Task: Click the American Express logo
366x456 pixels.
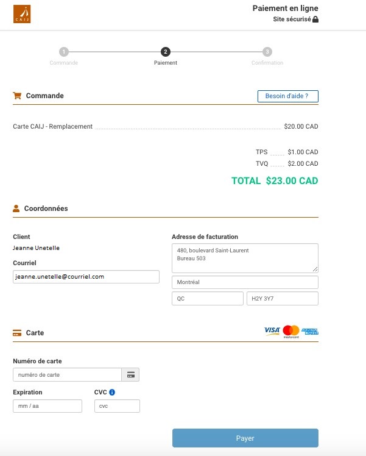Action: 310,331
